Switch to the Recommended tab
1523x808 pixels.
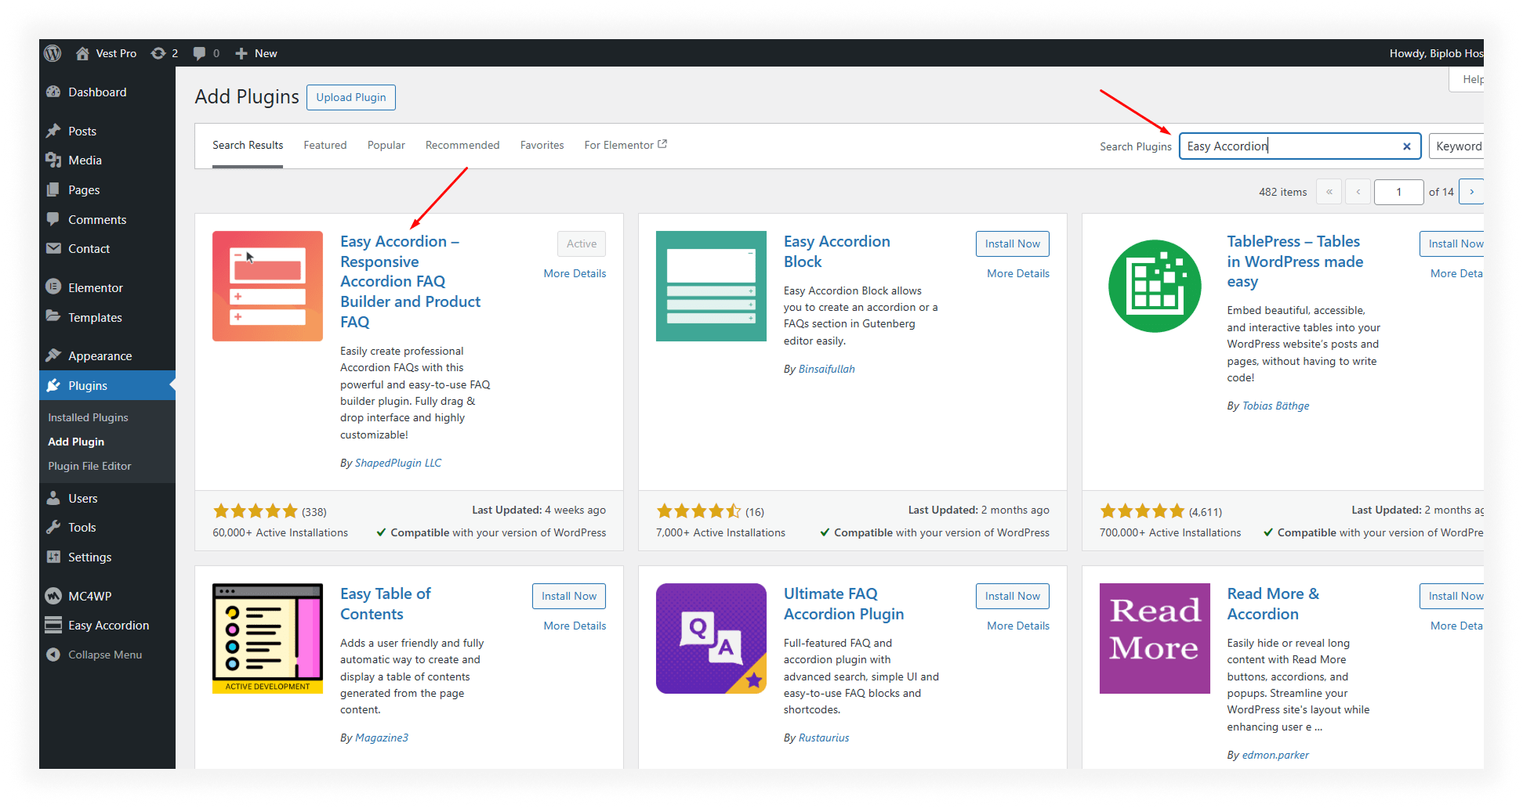pos(462,145)
